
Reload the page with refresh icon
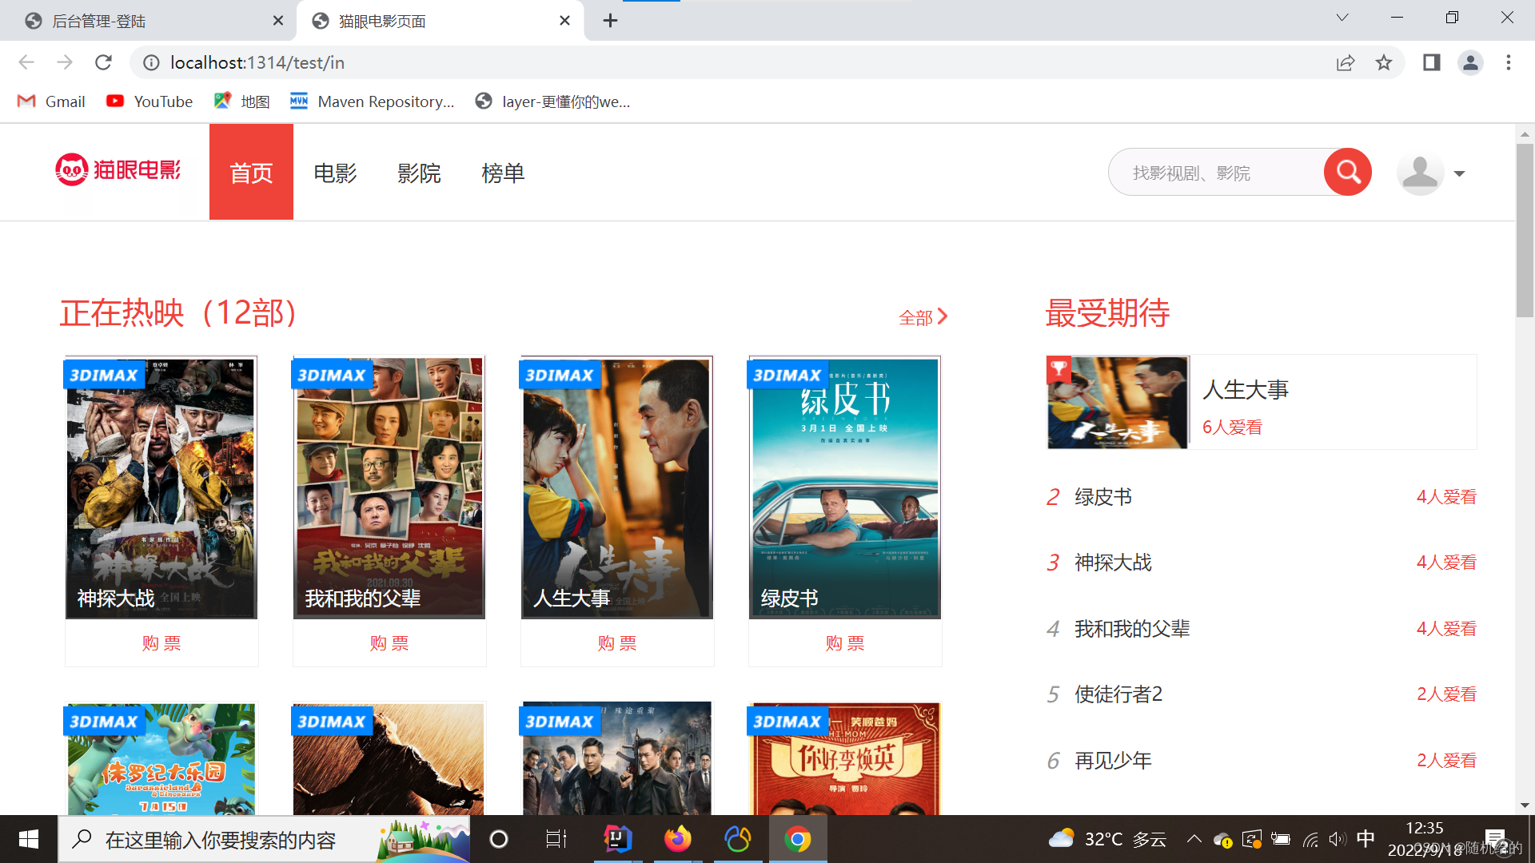[103, 62]
